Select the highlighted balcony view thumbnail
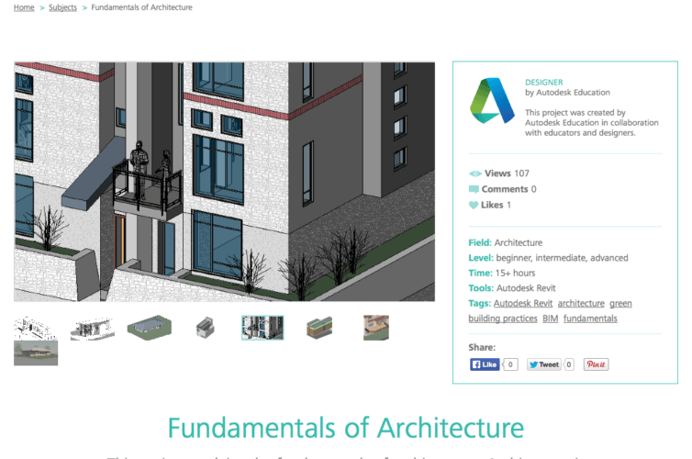The image size is (692, 459). point(262,328)
